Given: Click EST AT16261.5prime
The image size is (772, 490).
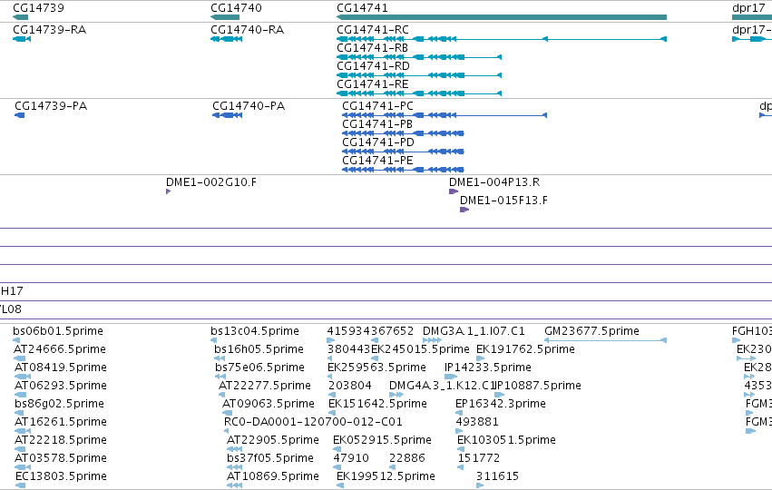Looking at the screenshot, I should 61,422.
